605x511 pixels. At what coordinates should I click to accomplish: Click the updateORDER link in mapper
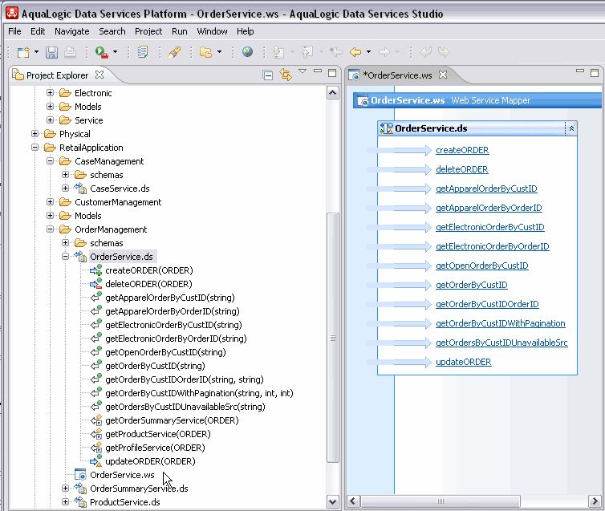[464, 362]
